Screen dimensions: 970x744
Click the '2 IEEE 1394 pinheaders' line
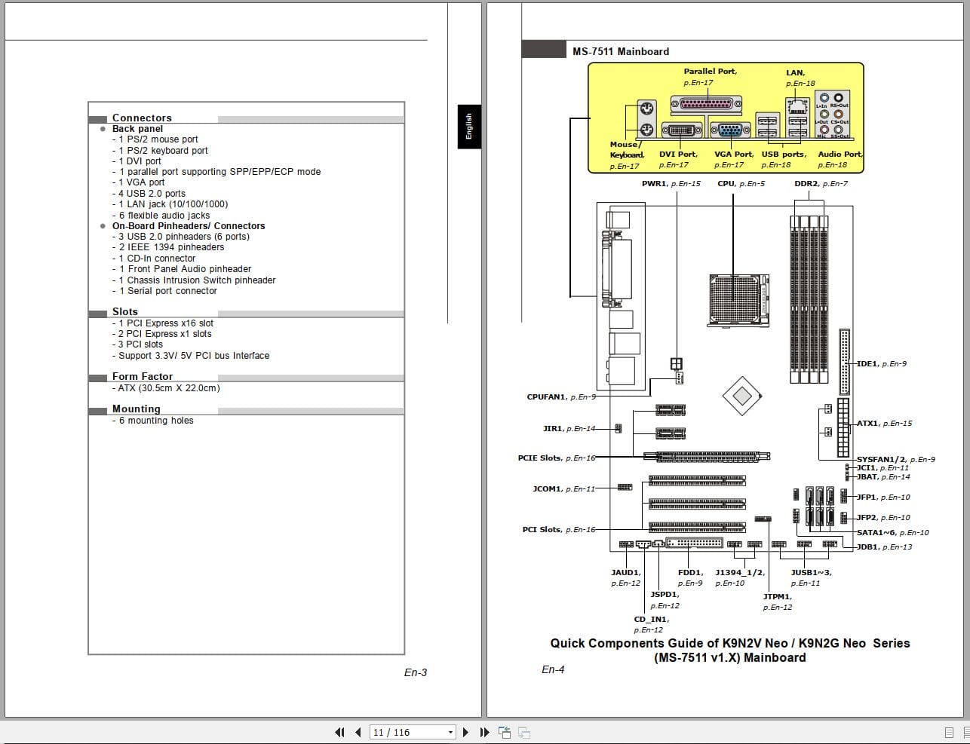pos(168,246)
